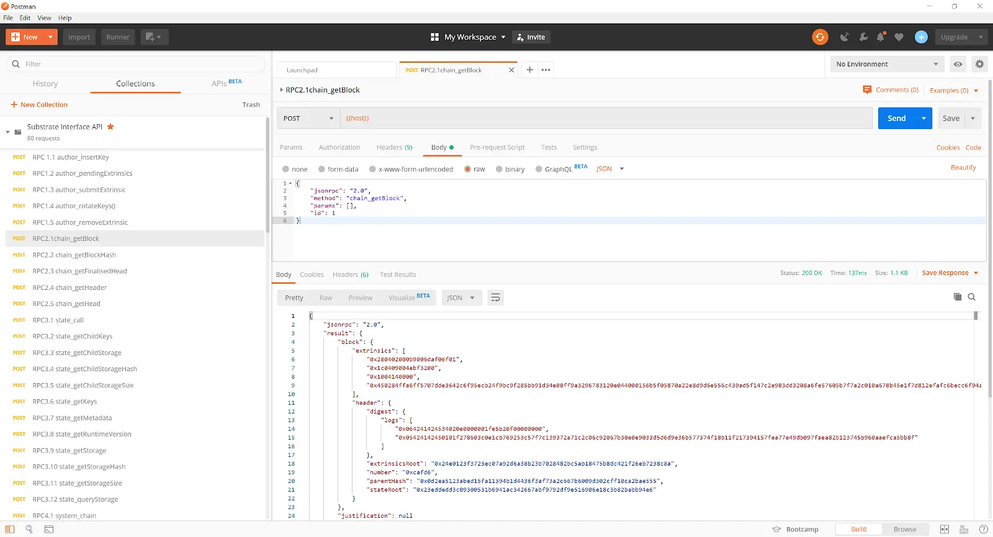Click the Beautify link
The width and height of the screenshot is (993, 537).
[963, 168]
